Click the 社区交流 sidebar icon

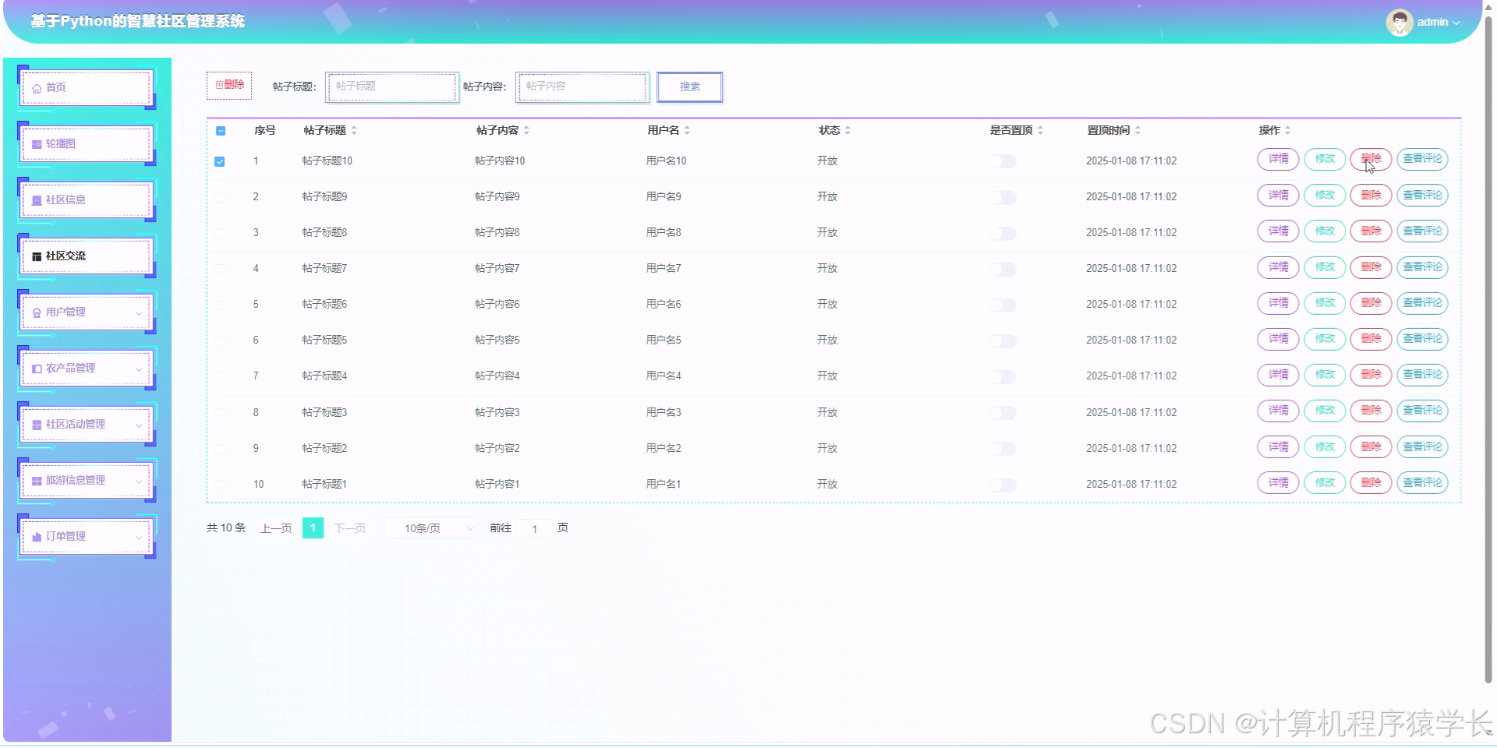coord(37,256)
